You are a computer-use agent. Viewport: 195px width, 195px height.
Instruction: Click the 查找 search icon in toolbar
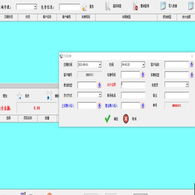(84, 6)
